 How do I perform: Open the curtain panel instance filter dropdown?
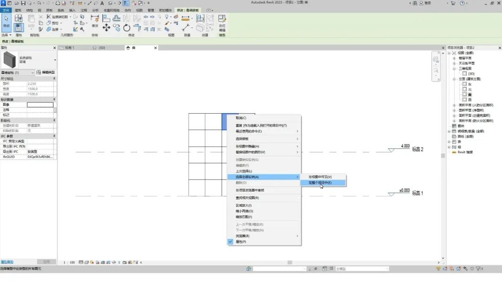tap(33, 72)
